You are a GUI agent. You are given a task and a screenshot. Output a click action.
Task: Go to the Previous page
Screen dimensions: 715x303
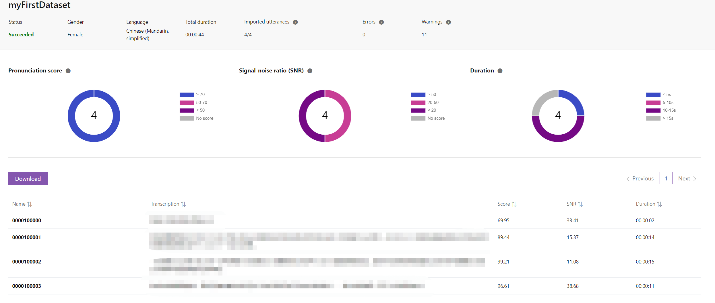pos(640,179)
